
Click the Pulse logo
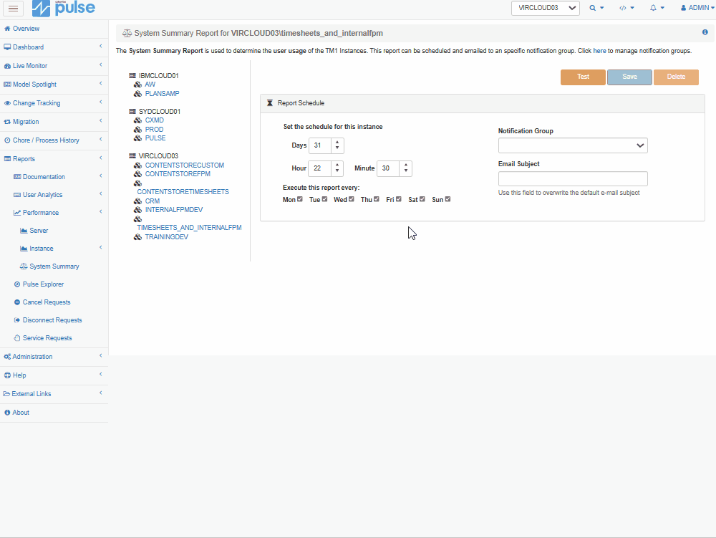(x=64, y=8)
